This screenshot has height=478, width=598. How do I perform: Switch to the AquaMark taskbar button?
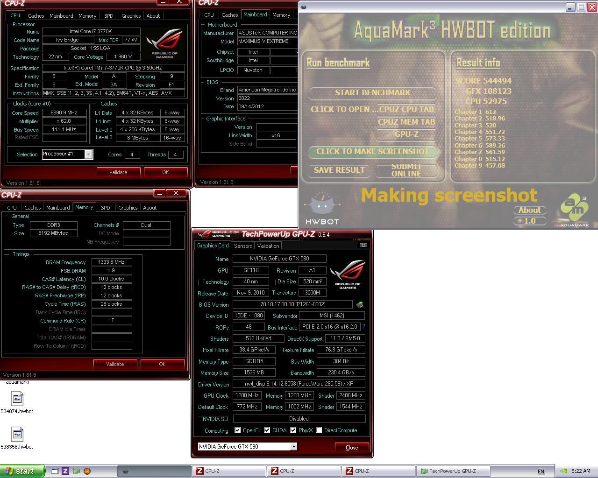tap(154, 471)
